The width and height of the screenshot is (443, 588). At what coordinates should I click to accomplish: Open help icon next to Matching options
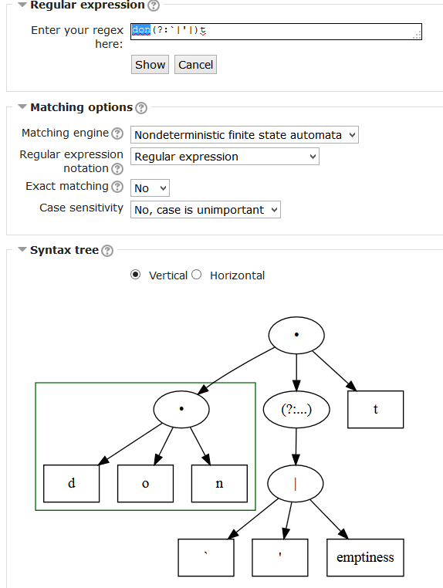point(141,108)
